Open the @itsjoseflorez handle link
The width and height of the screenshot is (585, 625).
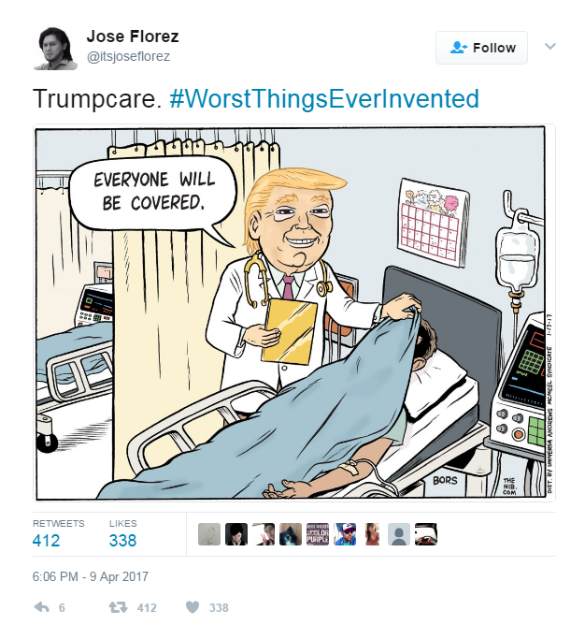coord(128,56)
